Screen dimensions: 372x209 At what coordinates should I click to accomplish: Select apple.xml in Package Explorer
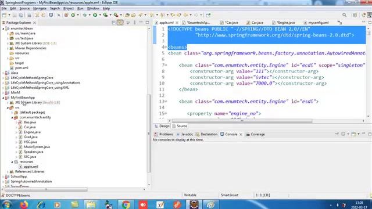31,167
